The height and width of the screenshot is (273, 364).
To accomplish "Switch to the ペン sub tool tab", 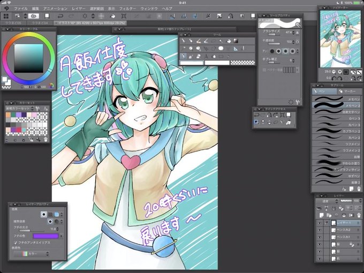I will pos(324,91).
